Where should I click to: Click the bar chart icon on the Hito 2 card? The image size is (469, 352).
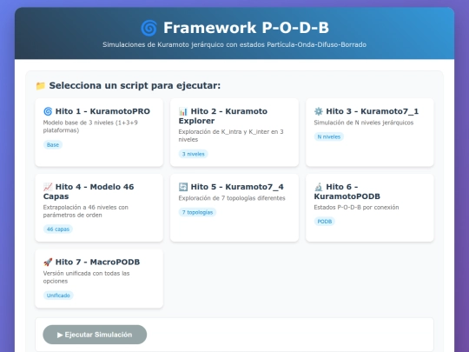183,111
